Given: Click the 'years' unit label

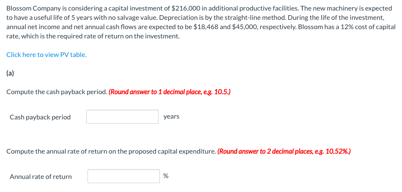Looking at the screenshot, I should click(171, 116).
